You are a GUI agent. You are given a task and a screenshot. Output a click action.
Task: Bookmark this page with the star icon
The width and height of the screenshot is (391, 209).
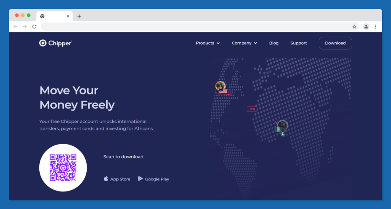354,27
